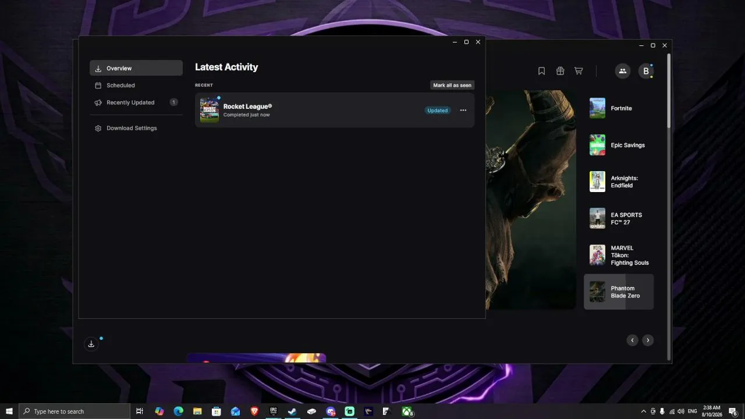Open the volume control in system tray
This screenshot has width=745, height=419.
click(x=681, y=411)
